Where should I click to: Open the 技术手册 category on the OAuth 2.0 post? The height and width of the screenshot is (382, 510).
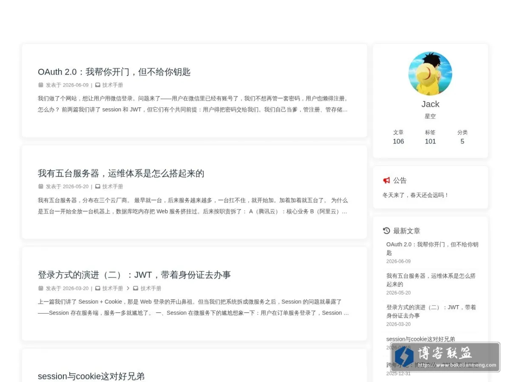113,85
